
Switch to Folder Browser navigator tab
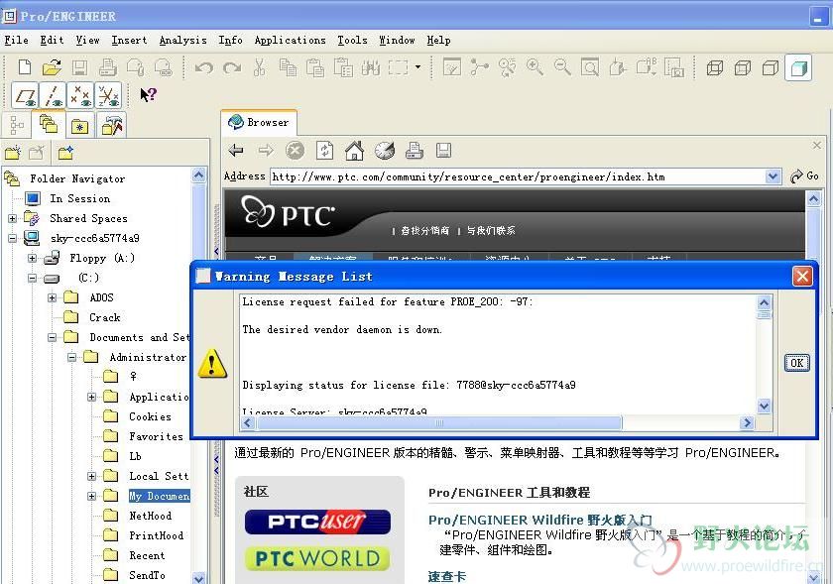pyautogui.click(x=49, y=125)
